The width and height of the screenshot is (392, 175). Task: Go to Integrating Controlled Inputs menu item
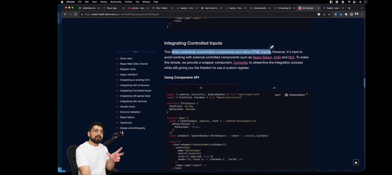click(x=136, y=91)
